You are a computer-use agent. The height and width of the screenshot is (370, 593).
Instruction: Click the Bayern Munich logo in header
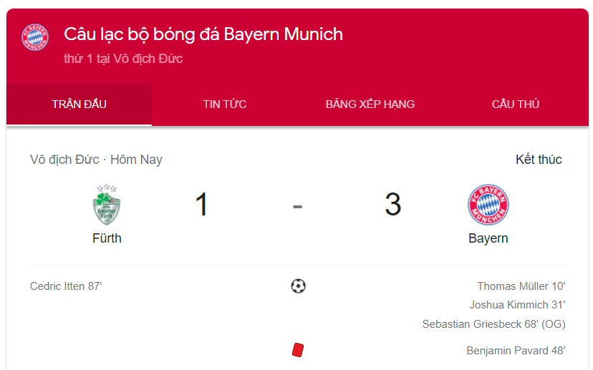[x=35, y=37]
